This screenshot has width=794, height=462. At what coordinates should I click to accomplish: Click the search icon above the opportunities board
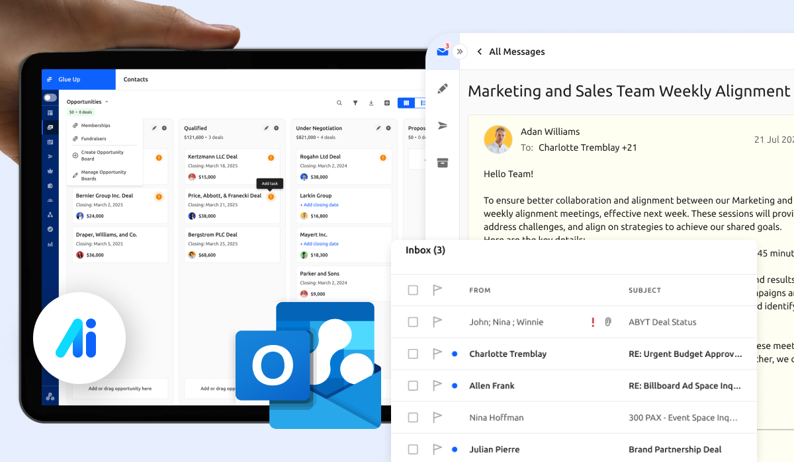(339, 103)
